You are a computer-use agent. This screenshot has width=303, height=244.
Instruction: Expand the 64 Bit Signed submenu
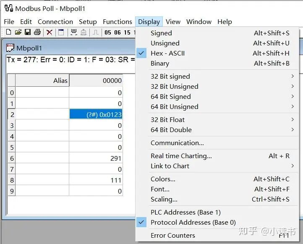click(217, 97)
